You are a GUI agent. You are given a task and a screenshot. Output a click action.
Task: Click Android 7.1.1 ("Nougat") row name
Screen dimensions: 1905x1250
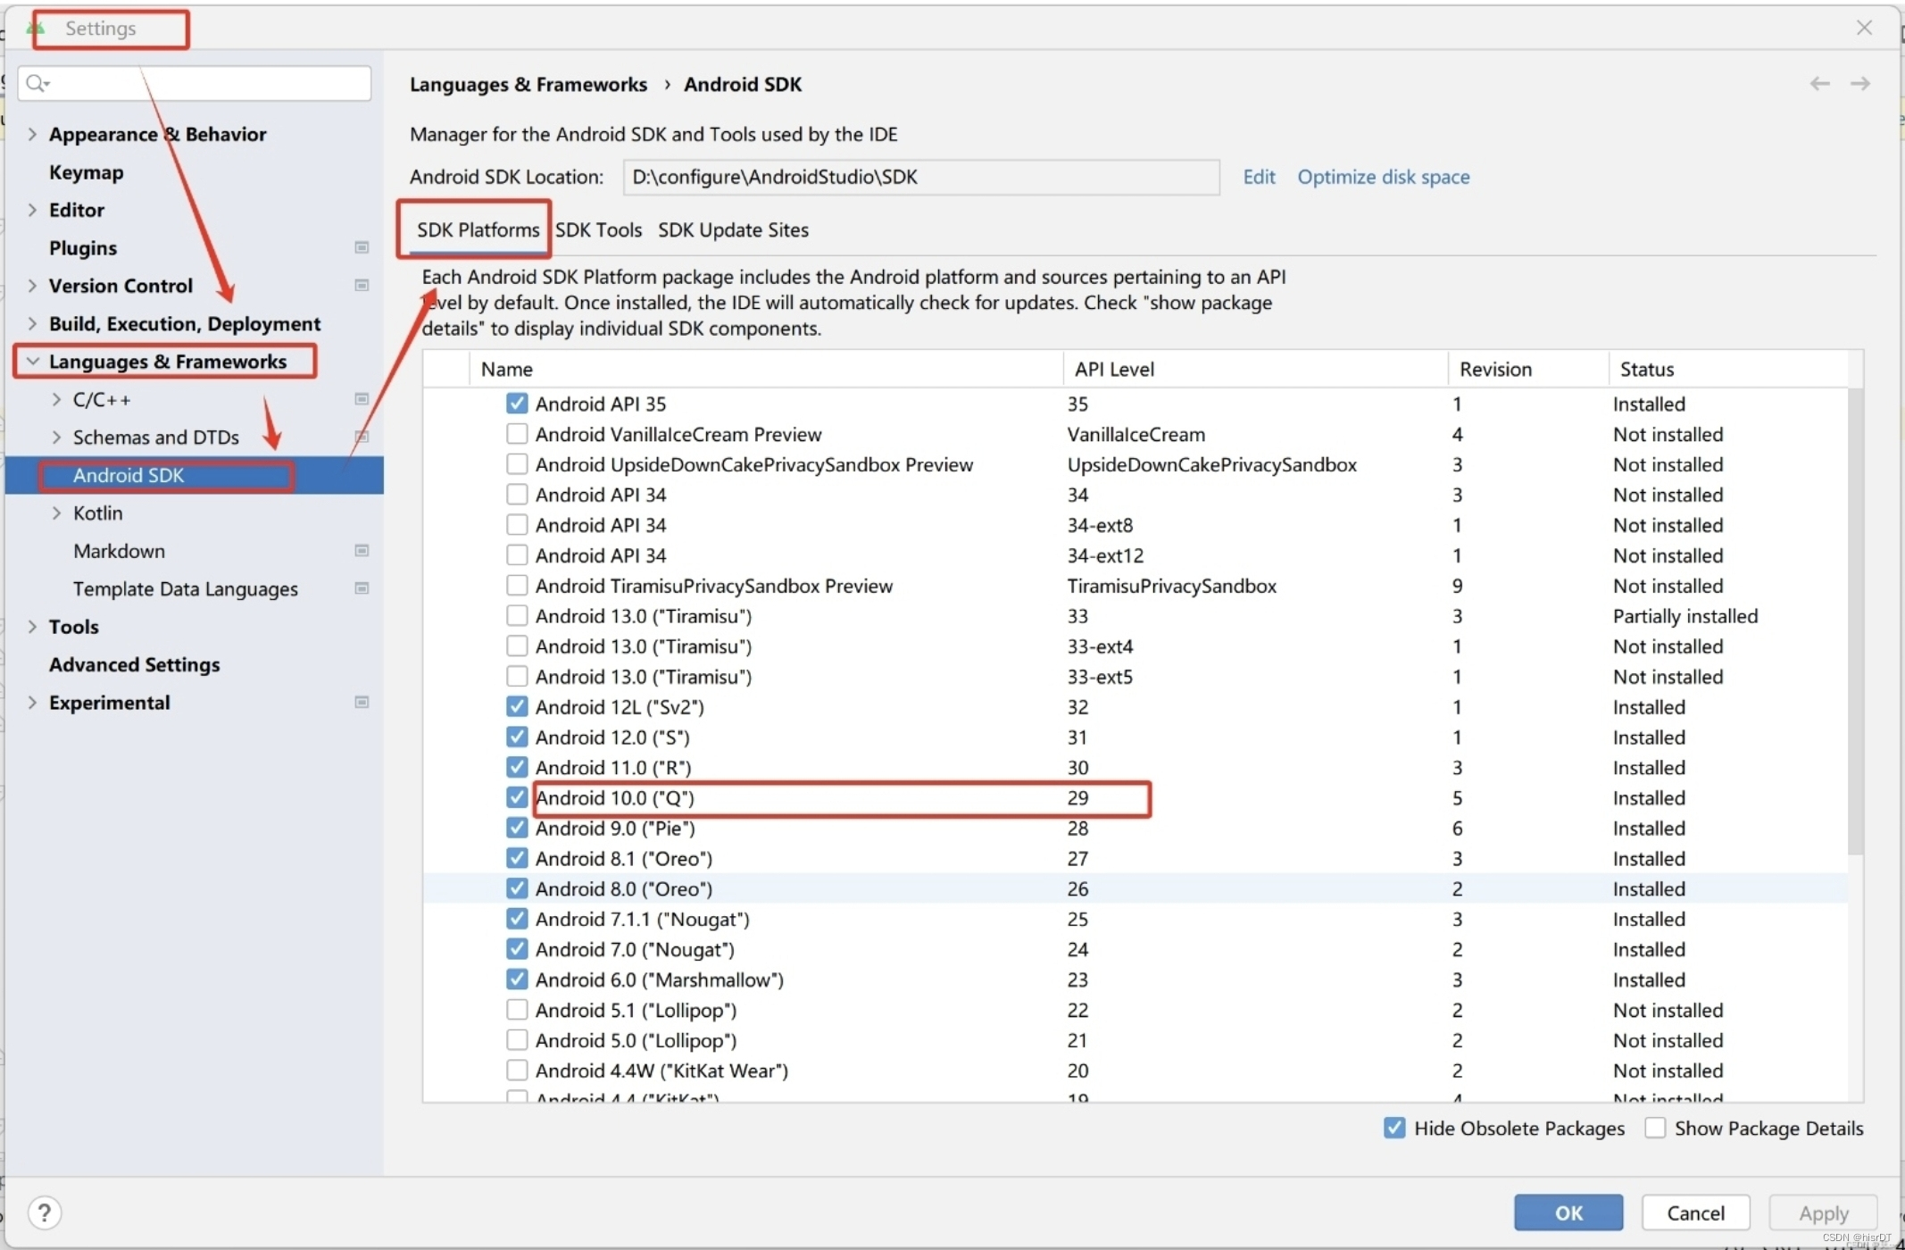[x=642, y=919]
